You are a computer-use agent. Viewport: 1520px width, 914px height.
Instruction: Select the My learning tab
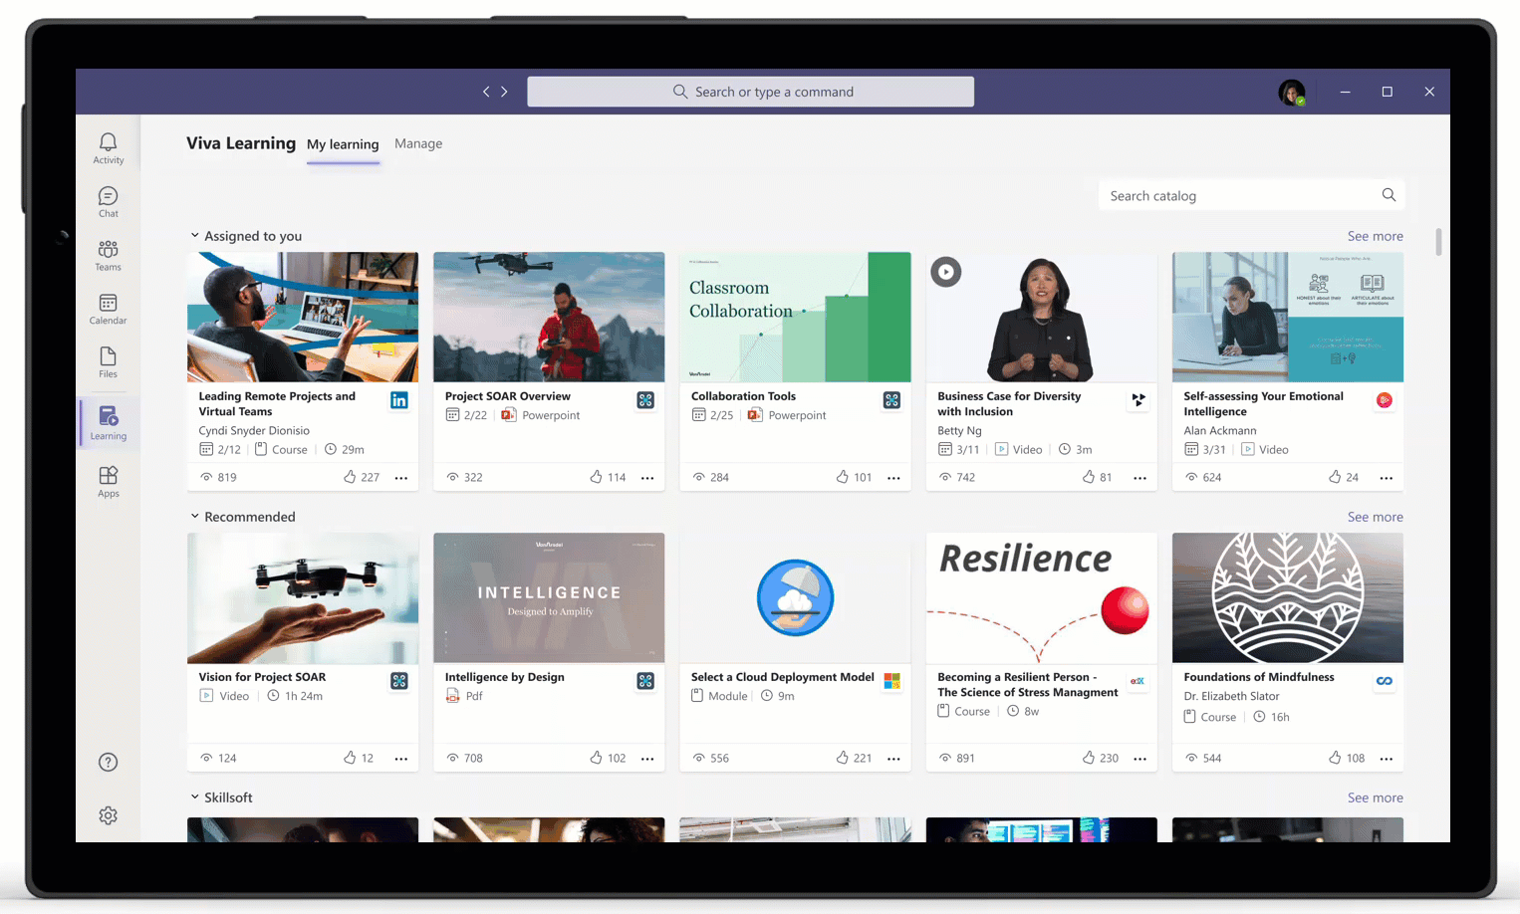coord(343,143)
